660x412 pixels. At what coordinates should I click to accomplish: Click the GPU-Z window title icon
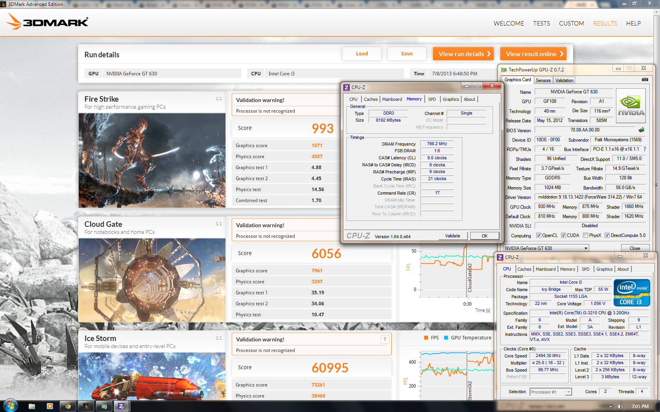[504, 70]
